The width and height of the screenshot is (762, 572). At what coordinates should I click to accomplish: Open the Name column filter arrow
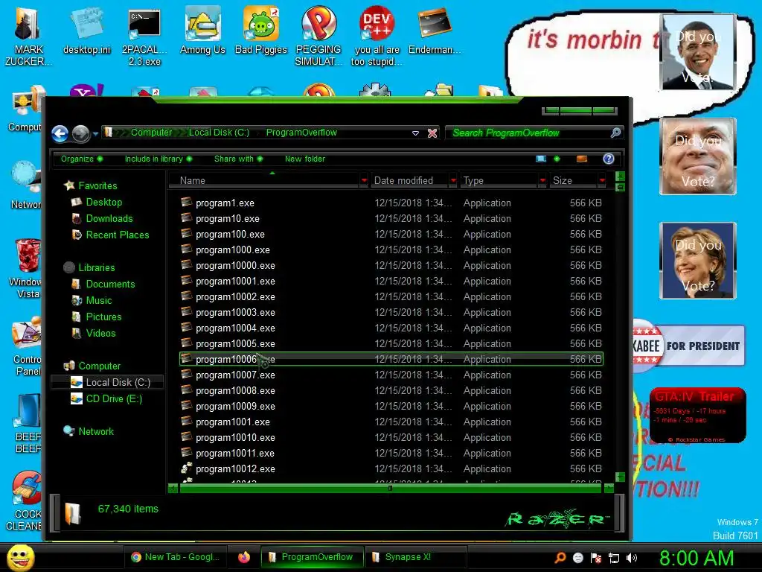coord(364,180)
